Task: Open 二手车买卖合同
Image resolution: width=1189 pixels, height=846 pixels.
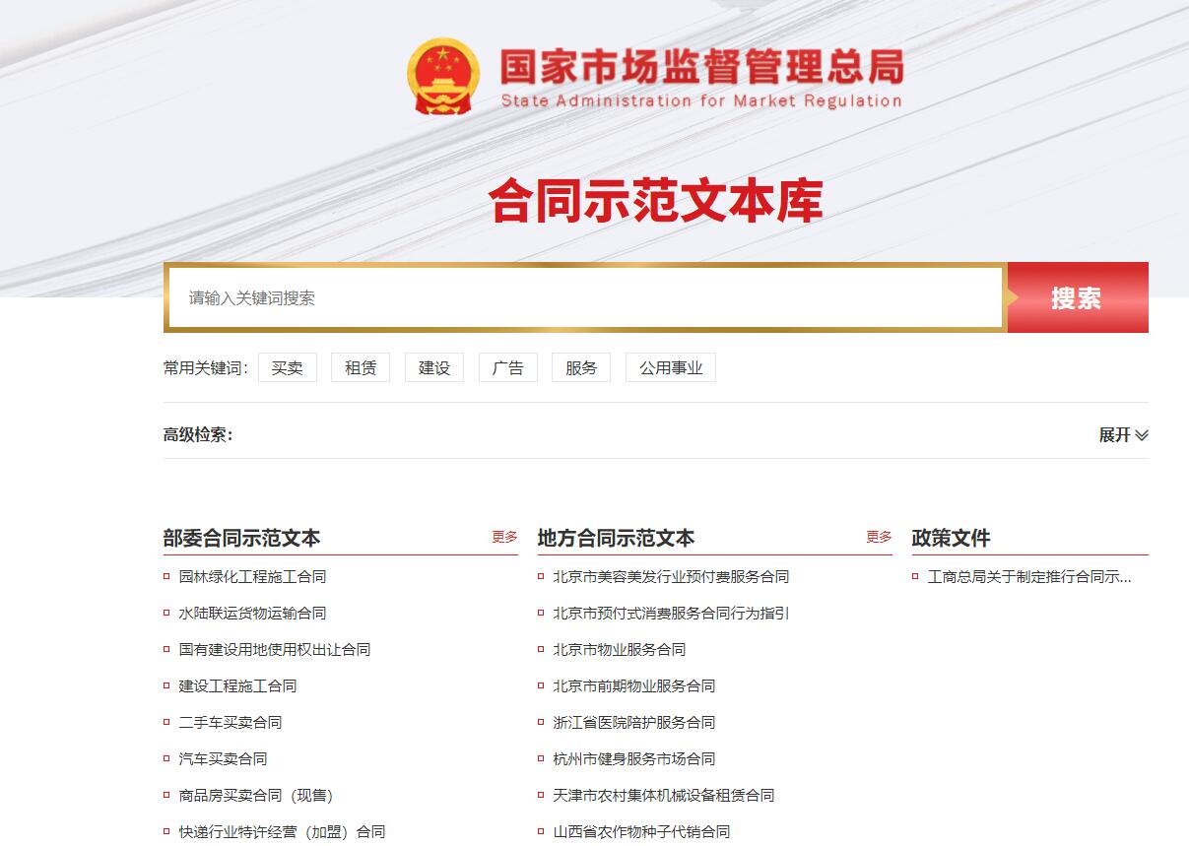Action: (231, 722)
